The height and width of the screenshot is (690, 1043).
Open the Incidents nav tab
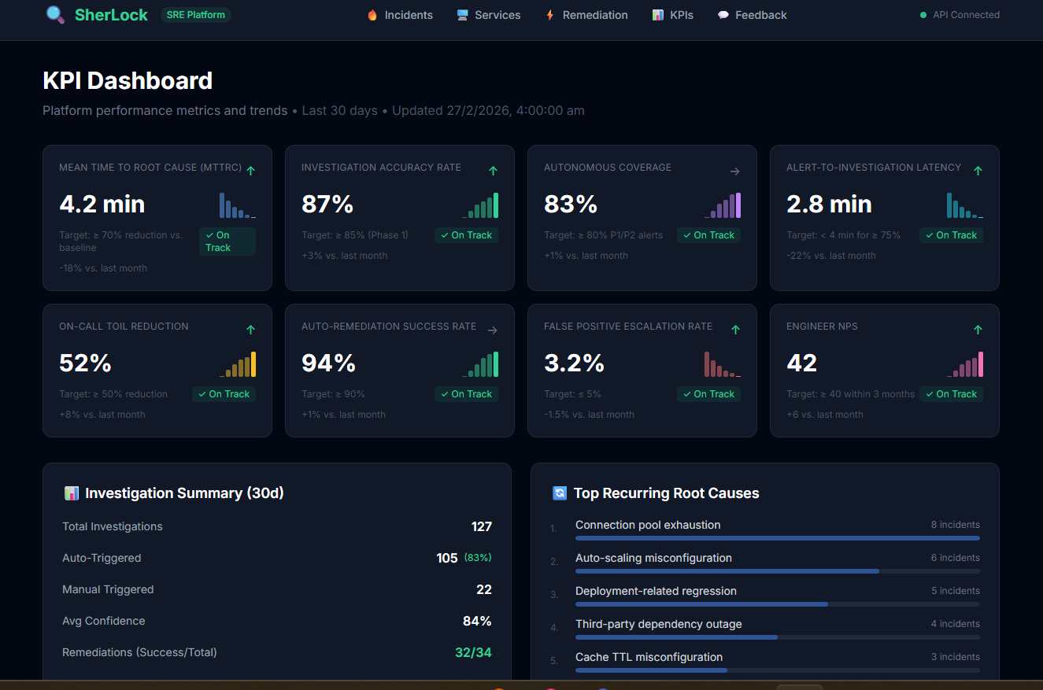click(400, 15)
